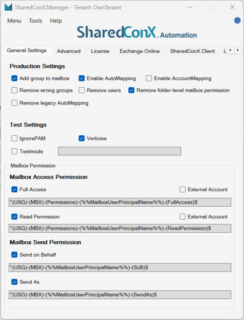244x320 pixels.
Task: Toggle Remove folder-level mailbox permission
Action: 131,90
